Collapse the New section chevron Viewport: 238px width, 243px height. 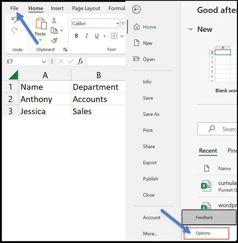191,29
